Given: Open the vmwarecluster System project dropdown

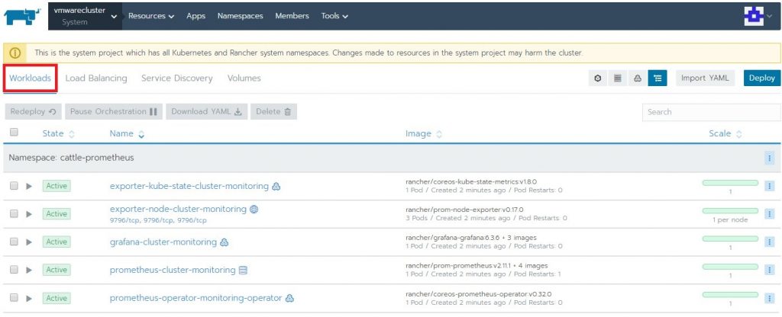Looking at the screenshot, I should pyautogui.click(x=86, y=16).
